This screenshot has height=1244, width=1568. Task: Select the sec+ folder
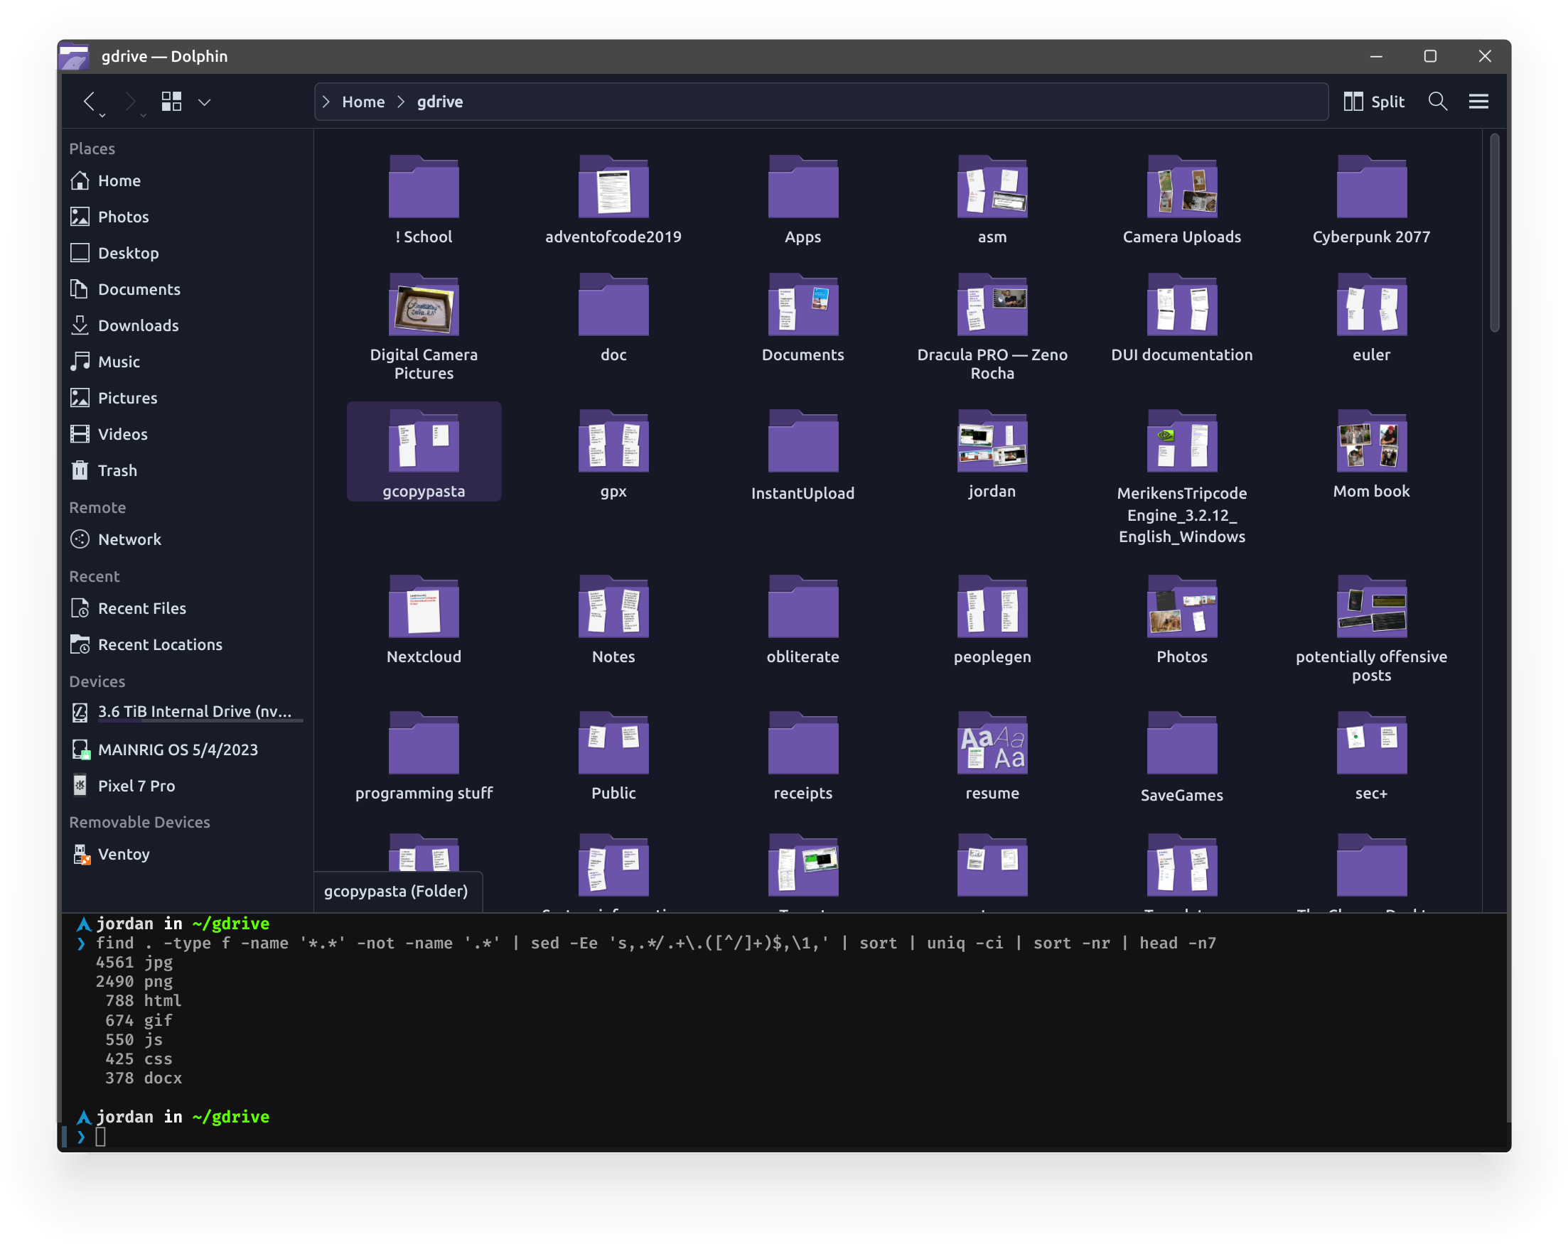1371,756
